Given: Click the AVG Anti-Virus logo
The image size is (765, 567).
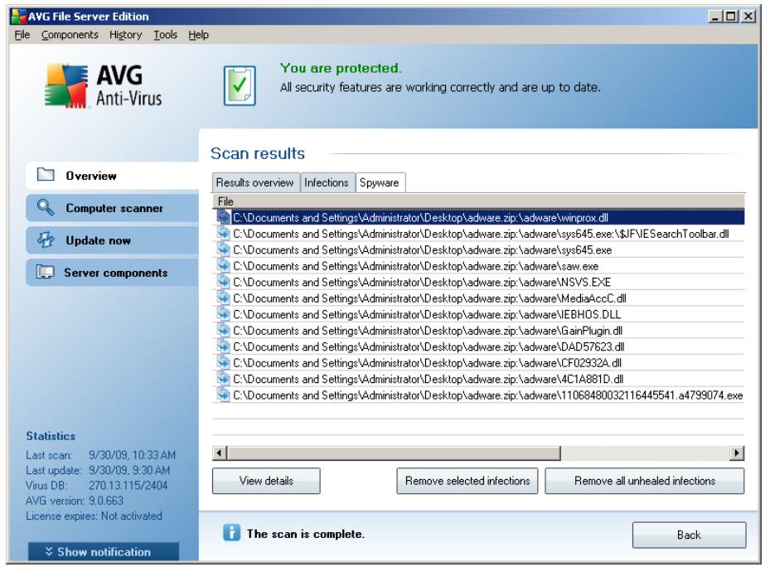Looking at the screenshot, I should coord(103,85).
